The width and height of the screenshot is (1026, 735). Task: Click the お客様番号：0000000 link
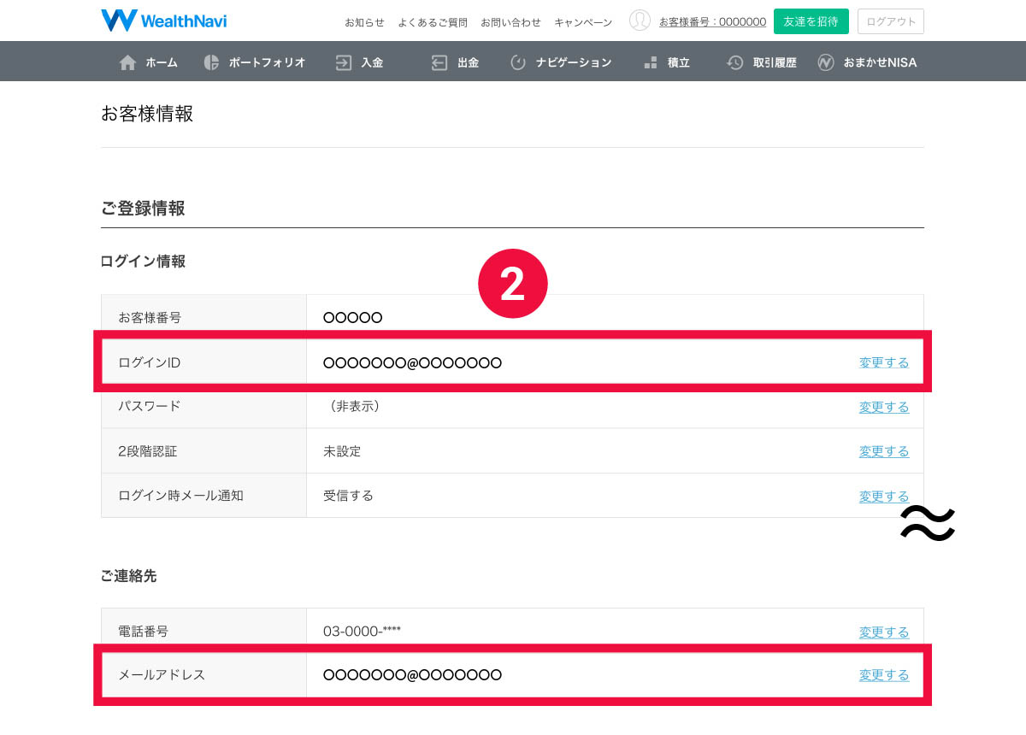coord(712,22)
